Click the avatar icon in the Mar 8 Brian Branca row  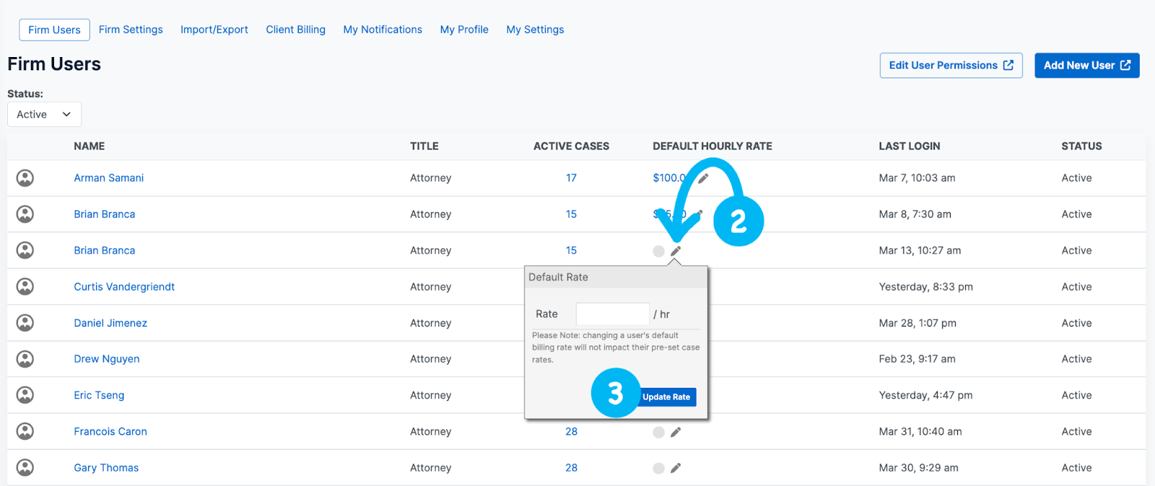(x=25, y=214)
